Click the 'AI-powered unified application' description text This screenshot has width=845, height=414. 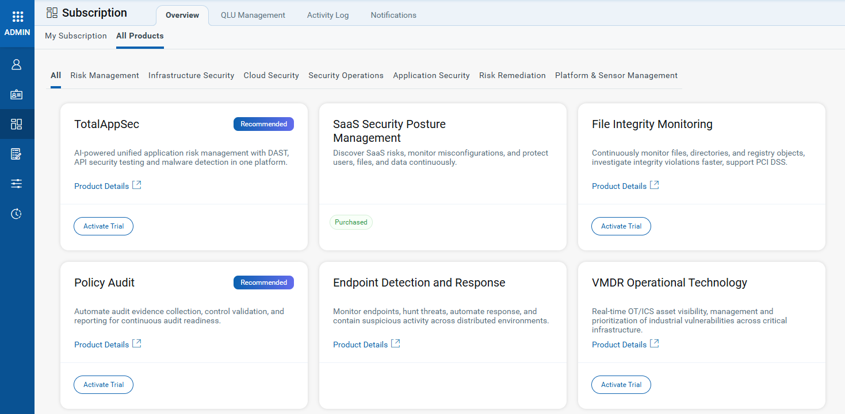click(181, 157)
